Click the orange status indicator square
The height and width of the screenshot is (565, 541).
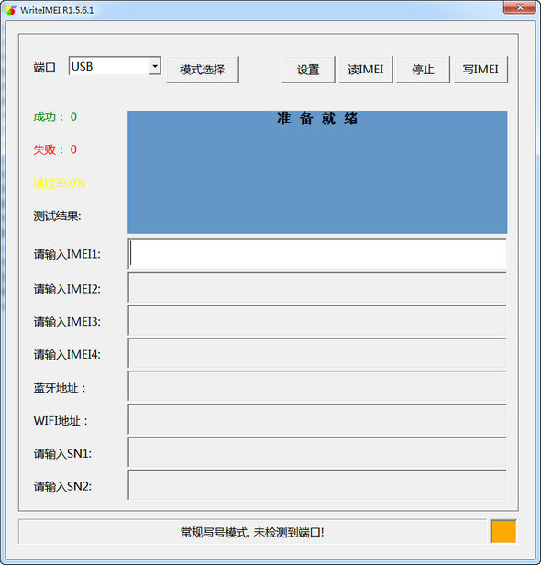pyautogui.click(x=503, y=531)
